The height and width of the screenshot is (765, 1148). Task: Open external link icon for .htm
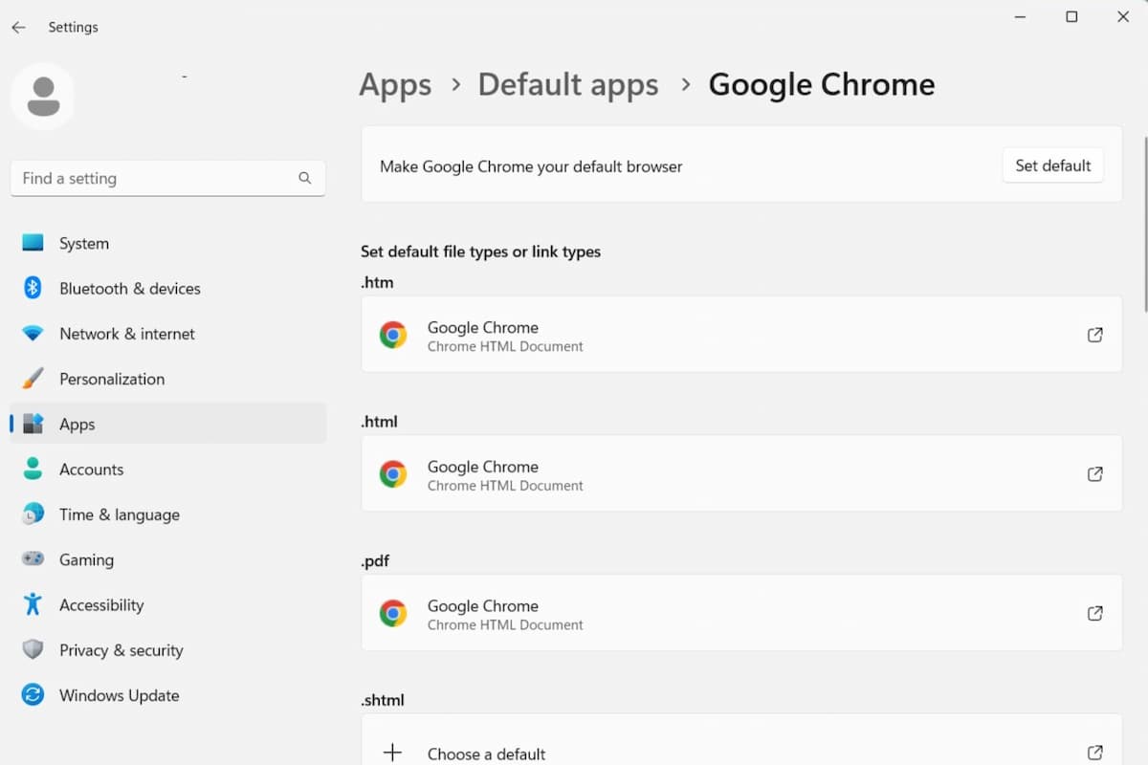(x=1095, y=335)
